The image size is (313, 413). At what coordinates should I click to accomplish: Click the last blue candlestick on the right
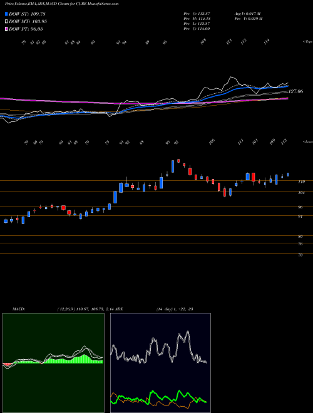click(x=288, y=175)
